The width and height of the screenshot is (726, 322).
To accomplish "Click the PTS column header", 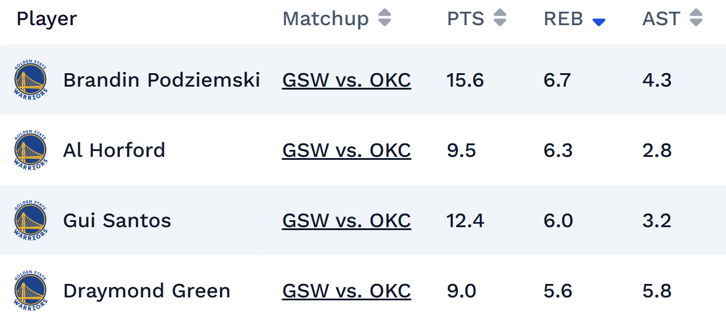I will pos(465,19).
